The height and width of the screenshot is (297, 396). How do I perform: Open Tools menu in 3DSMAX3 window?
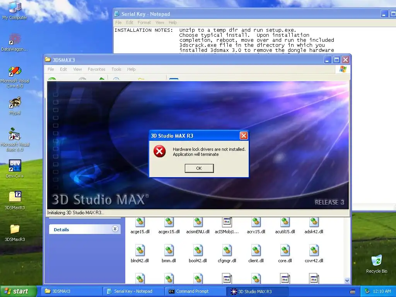pyautogui.click(x=116, y=69)
